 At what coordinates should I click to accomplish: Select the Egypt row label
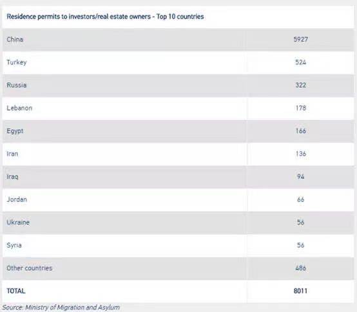pyautogui.click(x=15, y=131)
